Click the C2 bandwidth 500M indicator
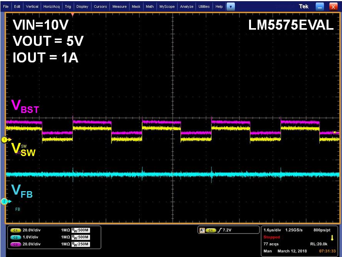Screen dimensions: 342x257 pos(81,237)
